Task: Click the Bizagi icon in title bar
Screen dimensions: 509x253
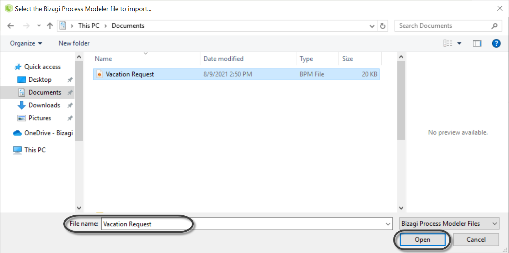Action: [8, 9]
